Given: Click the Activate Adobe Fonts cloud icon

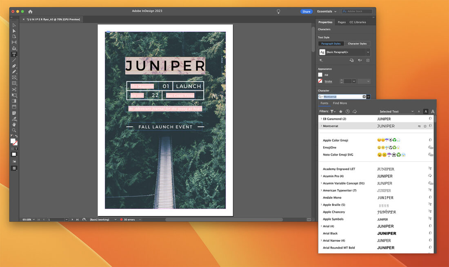Looking at the screenshot, I should pyautogui.click(x=355, y=111).
